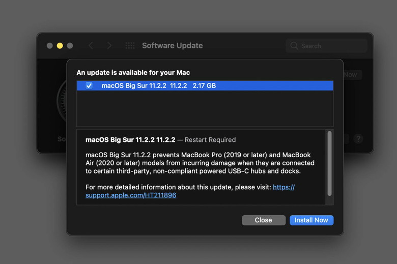Select the macOS Big Sur 11.2.2 update row
Screen dimensions: 397x264
pyautogui.click(x=204, y=86)
